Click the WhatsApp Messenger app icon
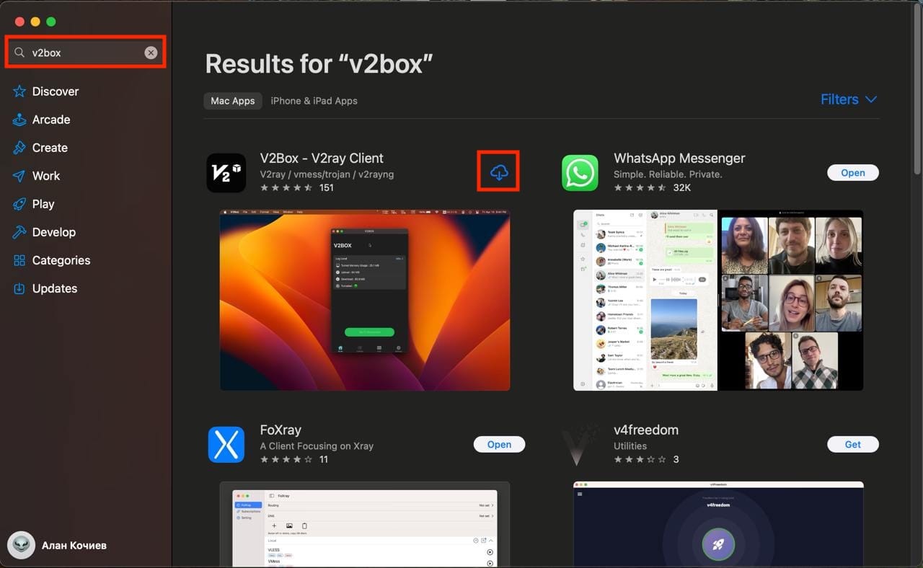923x568 pixels. click(580, 173)
